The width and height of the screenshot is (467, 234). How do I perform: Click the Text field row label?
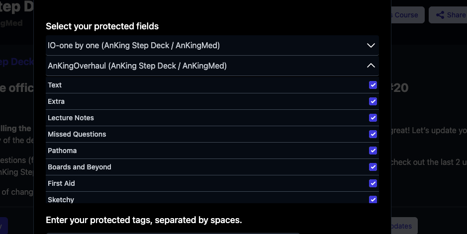coord(55,85)
